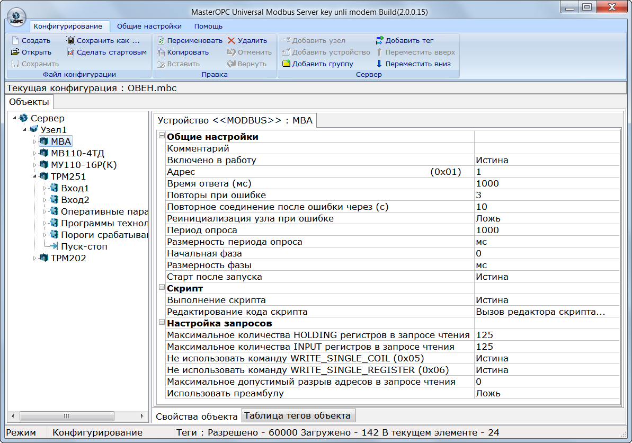Collapse the Узел1 tree node
This screenshot has height=443, width=632.
coord(24,130)
